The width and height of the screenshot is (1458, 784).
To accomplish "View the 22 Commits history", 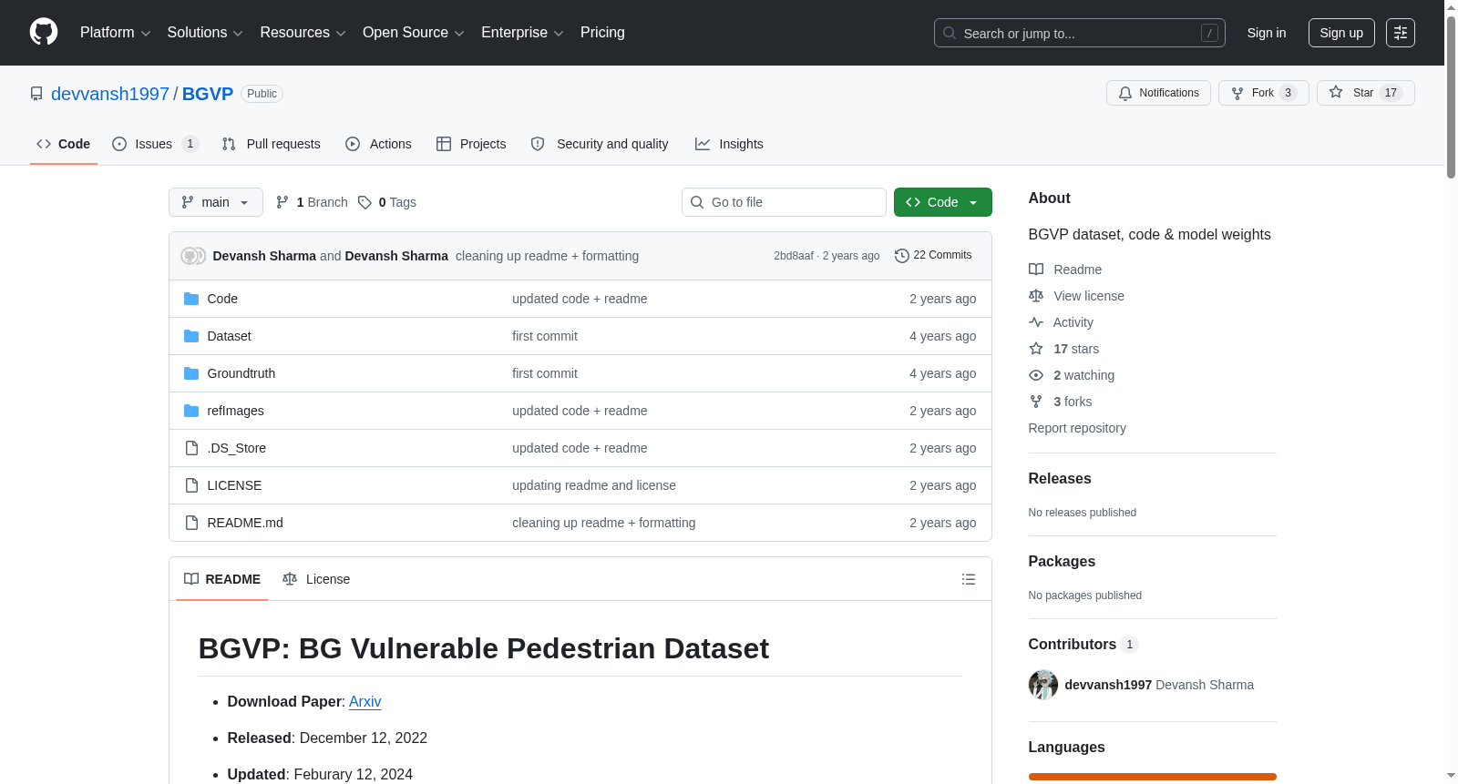I will (934, 256).
